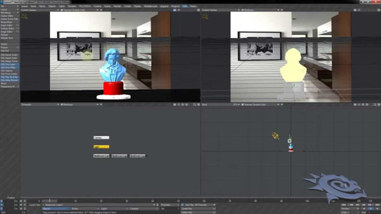Screen dimensions: 381x214
Task: Select Objects edit mode button
Action: (x=56, y=209)
